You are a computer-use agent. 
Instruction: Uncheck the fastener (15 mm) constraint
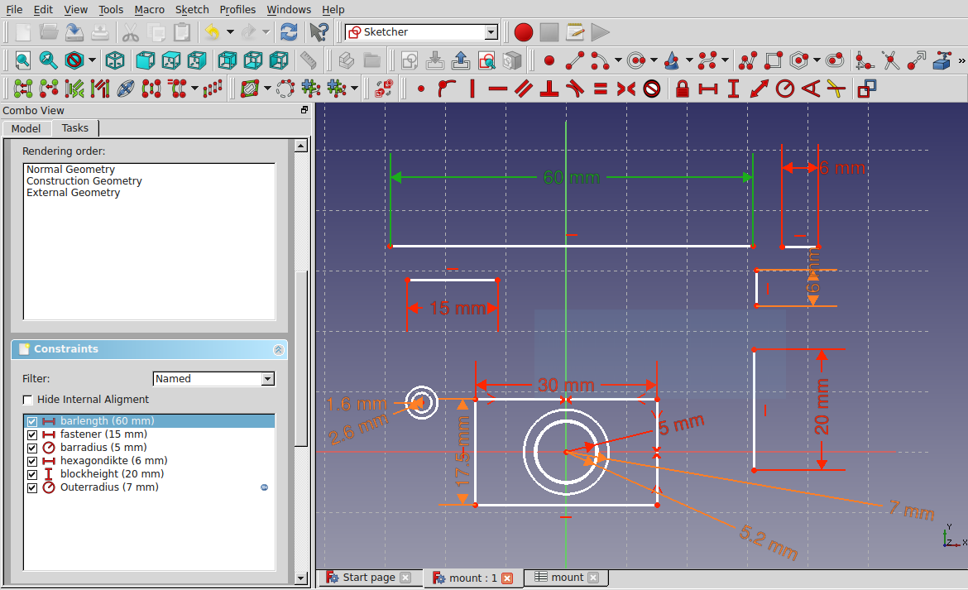pyautogui.click(x=32, y=434)
